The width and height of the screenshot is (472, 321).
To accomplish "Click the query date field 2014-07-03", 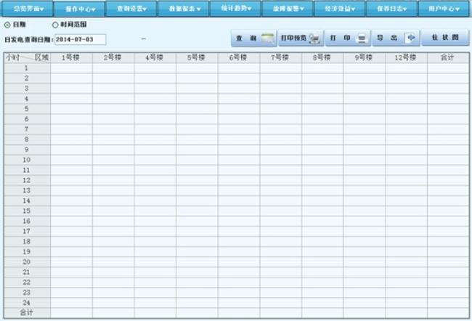I will tap(80, 38).
